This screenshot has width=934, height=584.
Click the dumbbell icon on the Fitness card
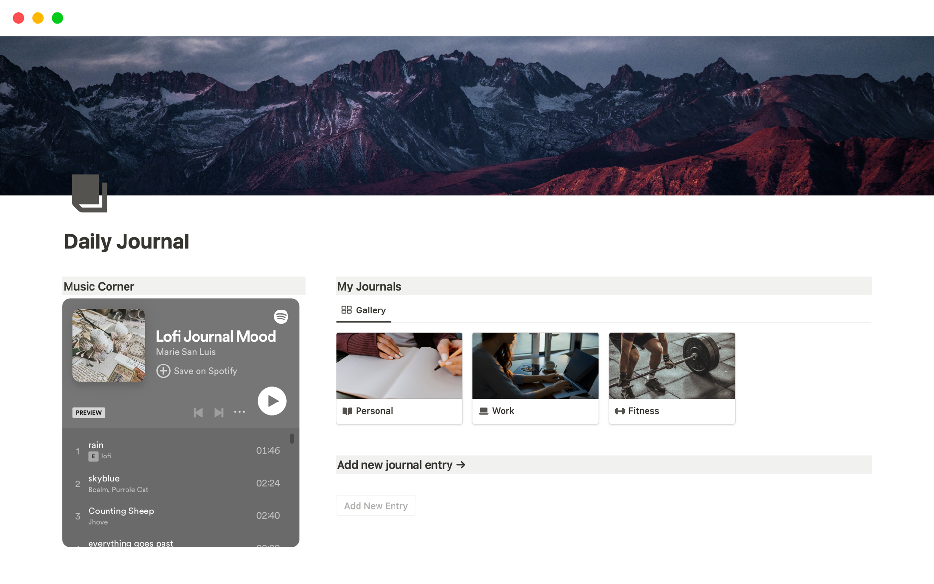coord(620,411)
